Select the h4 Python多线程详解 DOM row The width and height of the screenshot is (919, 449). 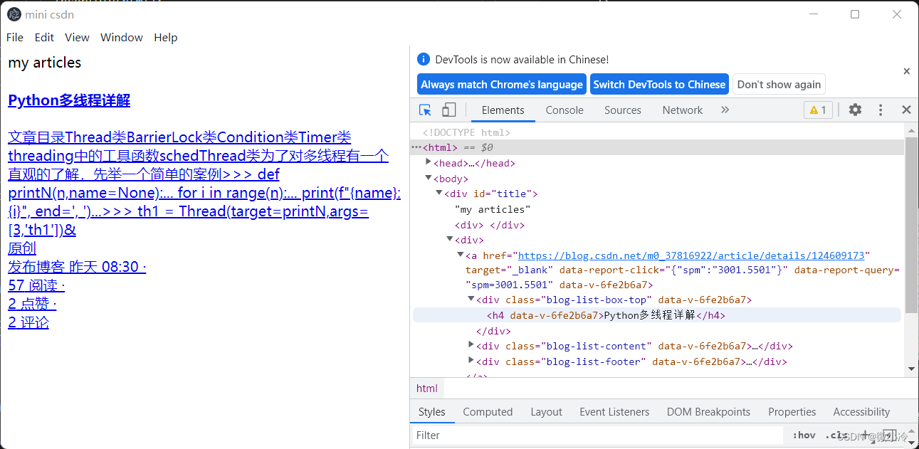click(657, 315)
